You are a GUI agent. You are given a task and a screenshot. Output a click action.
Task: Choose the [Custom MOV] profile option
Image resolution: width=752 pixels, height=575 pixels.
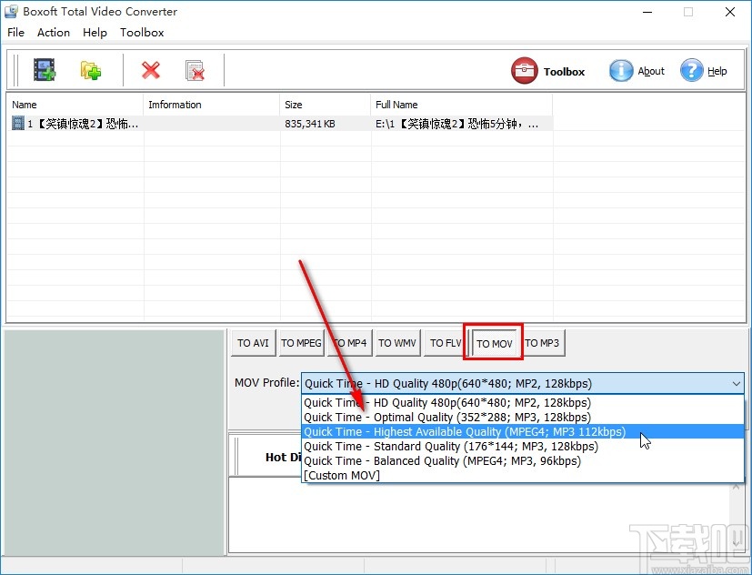(341, 475)
